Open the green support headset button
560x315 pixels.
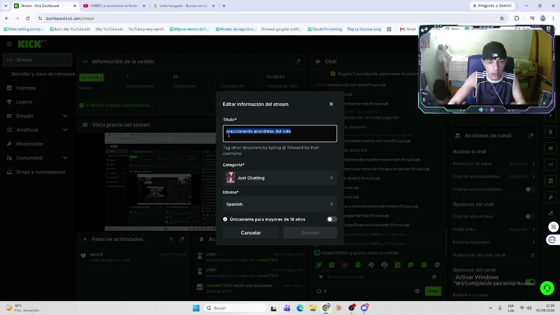pos(547,288)
